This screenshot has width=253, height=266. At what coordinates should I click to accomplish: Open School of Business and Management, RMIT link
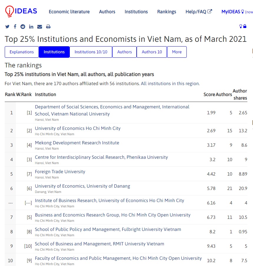[99, 244]
